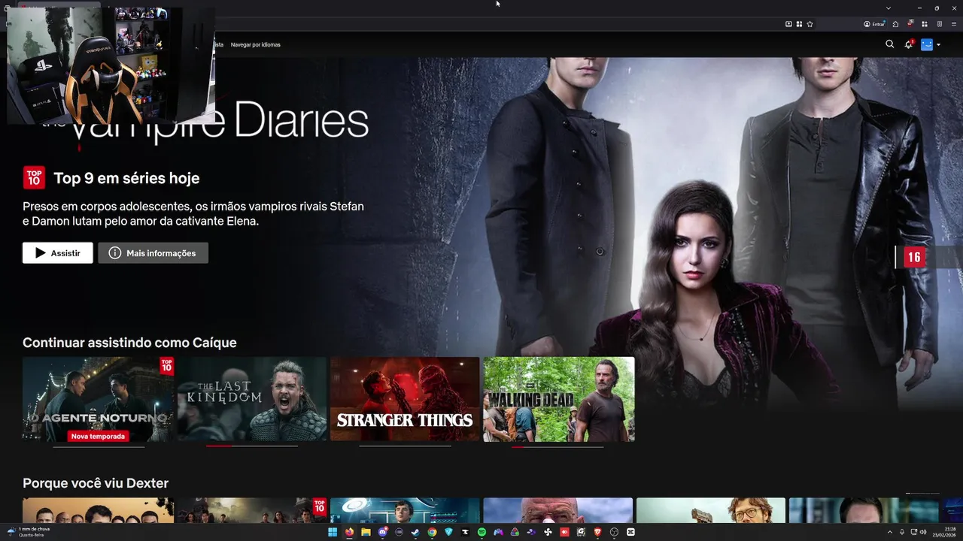This screenshot has width=963, height=541.
Task: Open the O Agente Noturno thumbnail
Action: pyautogui.click(x=98, y=399)
